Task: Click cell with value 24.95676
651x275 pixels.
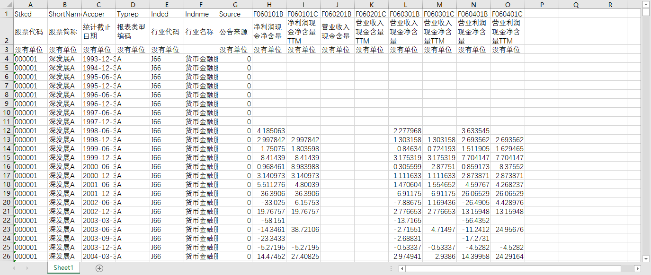Action: coord(508,229)
